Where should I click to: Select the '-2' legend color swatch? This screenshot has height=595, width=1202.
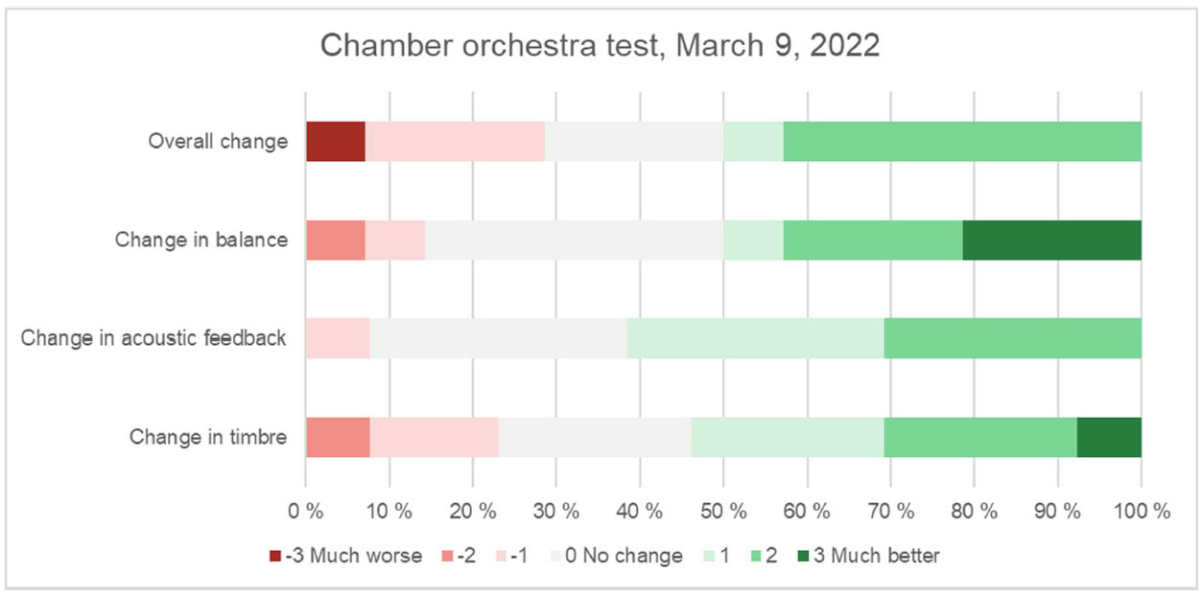click(x=446, y=557)
